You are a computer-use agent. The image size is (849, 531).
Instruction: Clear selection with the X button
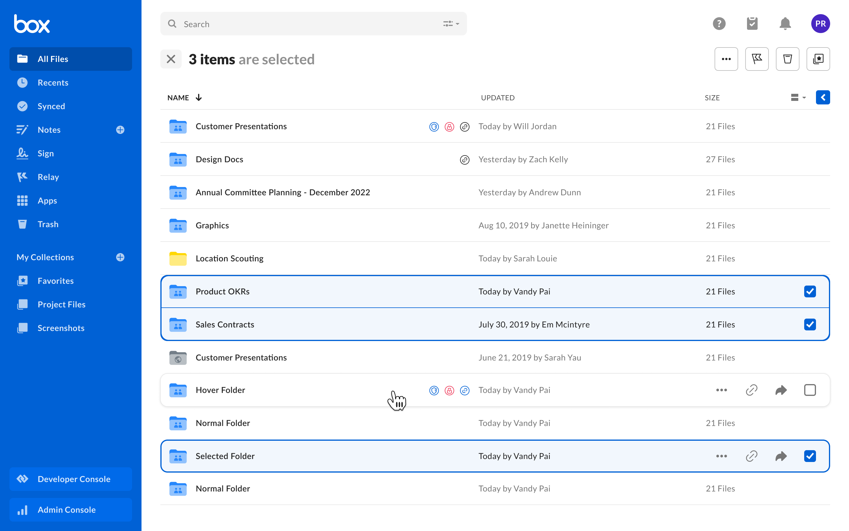(171, 59)
